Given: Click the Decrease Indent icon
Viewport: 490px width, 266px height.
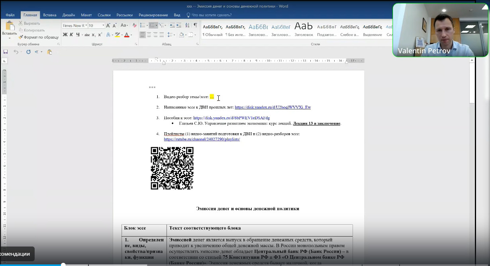Looking at the screenshot, I should (172, 25).
